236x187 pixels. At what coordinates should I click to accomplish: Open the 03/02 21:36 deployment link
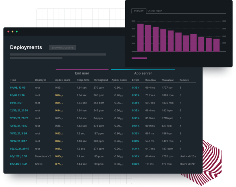click(18, 95)
